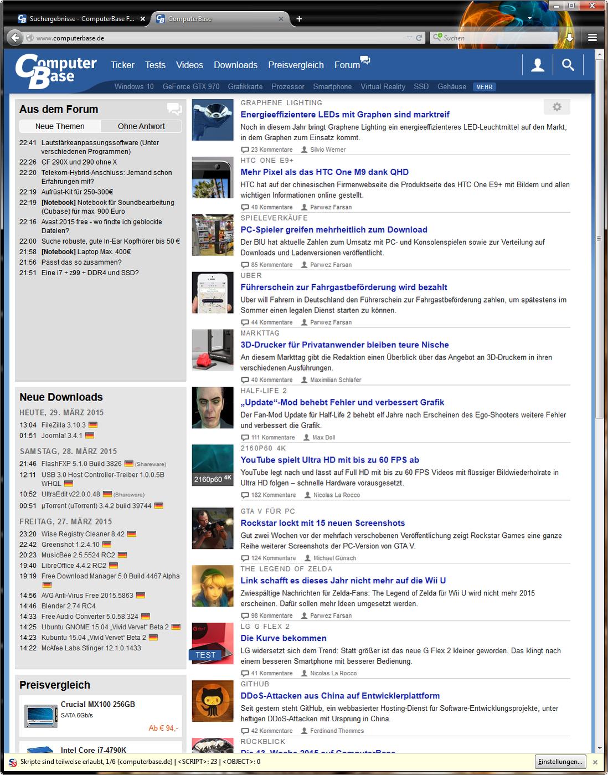The width and height of the screenshot is (608, 775).
Task: Click the Half-Life 2 article thumbnail
Action: point(213,407)
